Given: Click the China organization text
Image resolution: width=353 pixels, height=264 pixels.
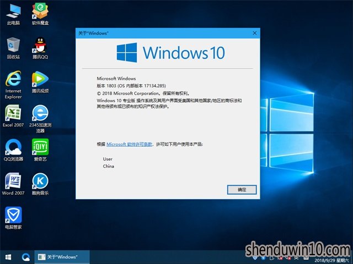Looking at the screenshot, I should (x=108, y=166).
